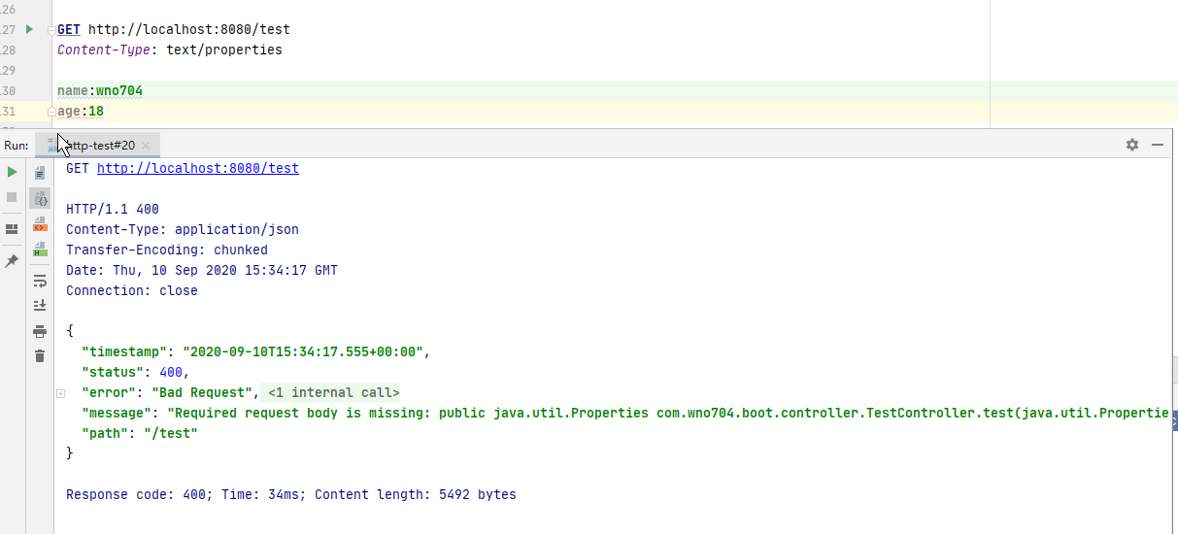Select the JSON view format icon
Viewport: 1178px width, 534px height.
[40, 198]
